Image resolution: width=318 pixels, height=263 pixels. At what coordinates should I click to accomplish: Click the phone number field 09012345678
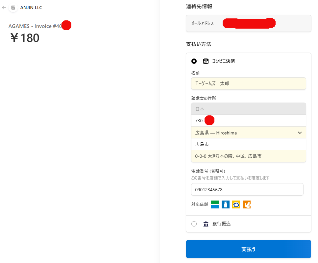coord(247,190)
